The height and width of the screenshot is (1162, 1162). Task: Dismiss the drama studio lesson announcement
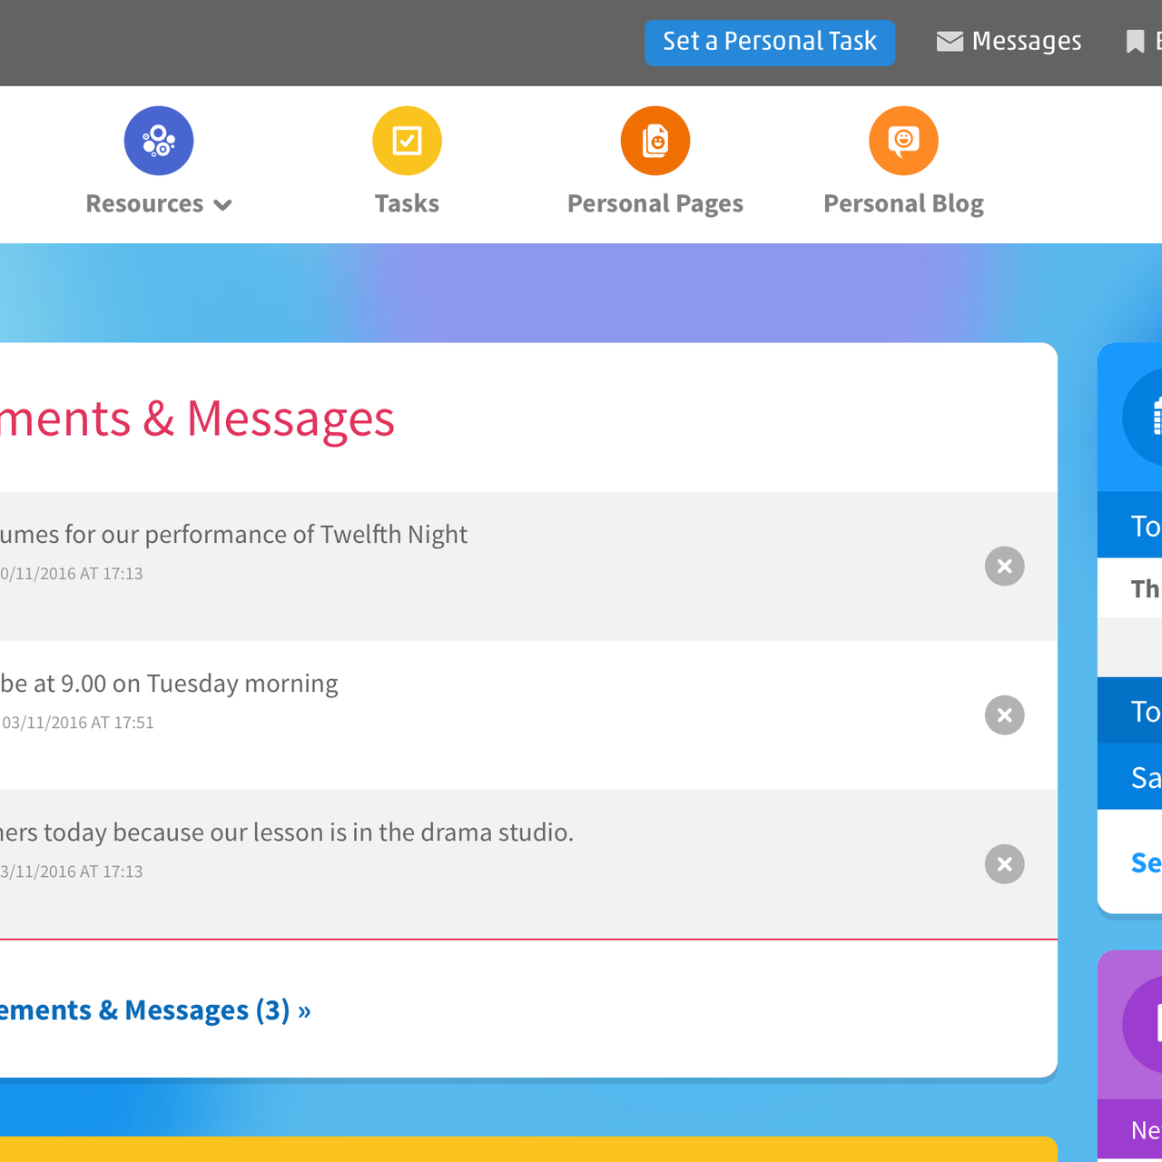[x=1004, y=863]
